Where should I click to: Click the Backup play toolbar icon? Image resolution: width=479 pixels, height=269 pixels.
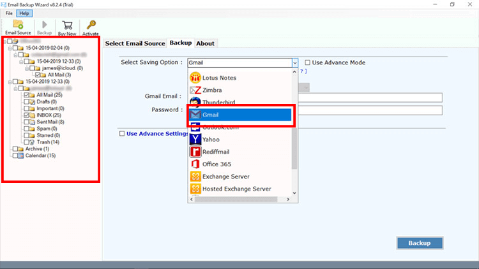pos(45,24)
